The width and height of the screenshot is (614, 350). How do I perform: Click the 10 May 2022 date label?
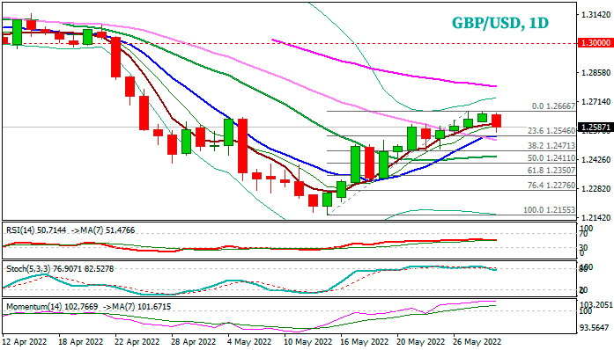[x=308, y=342]
